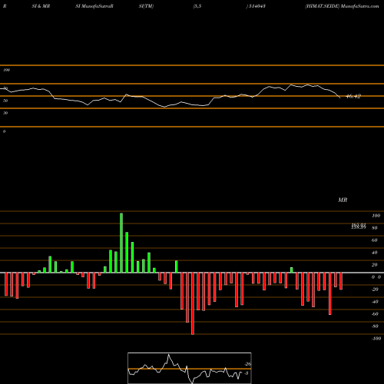Viewport: 384px width, 384px height.
Task: Click the tallest green histogram bar
Action: click(x=121, y=243)
